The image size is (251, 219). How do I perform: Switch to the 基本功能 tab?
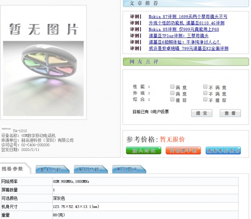pyautogui.click(x=52, y=169)
